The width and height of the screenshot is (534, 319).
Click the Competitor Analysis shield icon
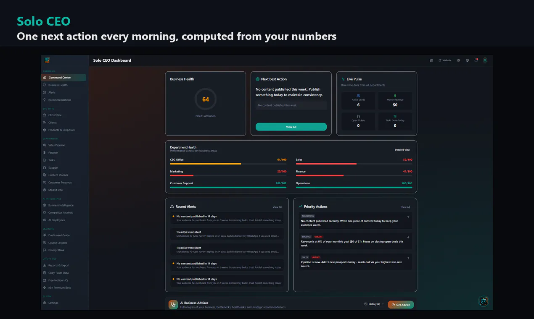pyautogui.click(x=45, y=213)
